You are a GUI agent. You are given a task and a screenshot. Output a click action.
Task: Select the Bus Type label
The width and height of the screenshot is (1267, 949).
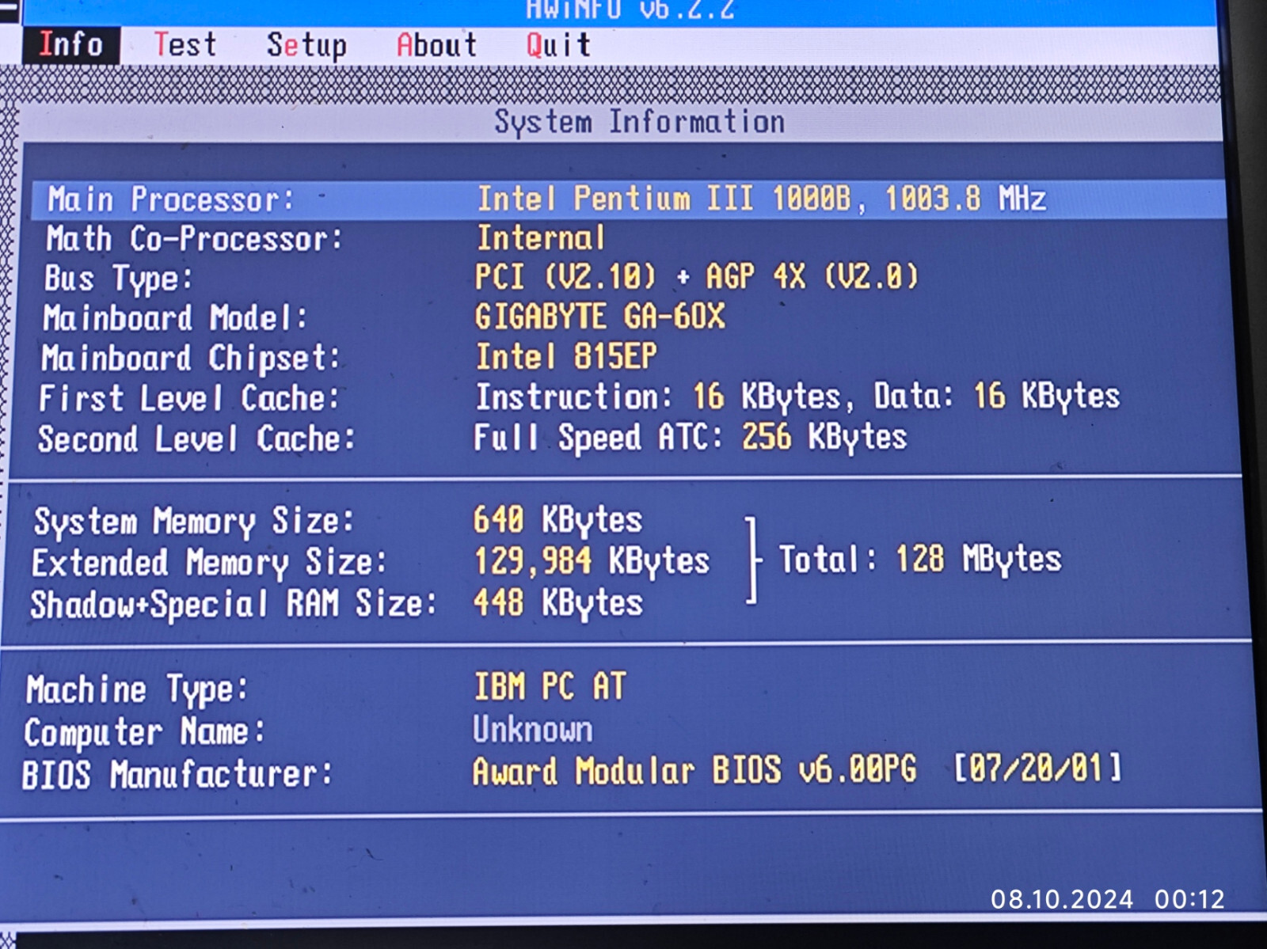(118, 279)
